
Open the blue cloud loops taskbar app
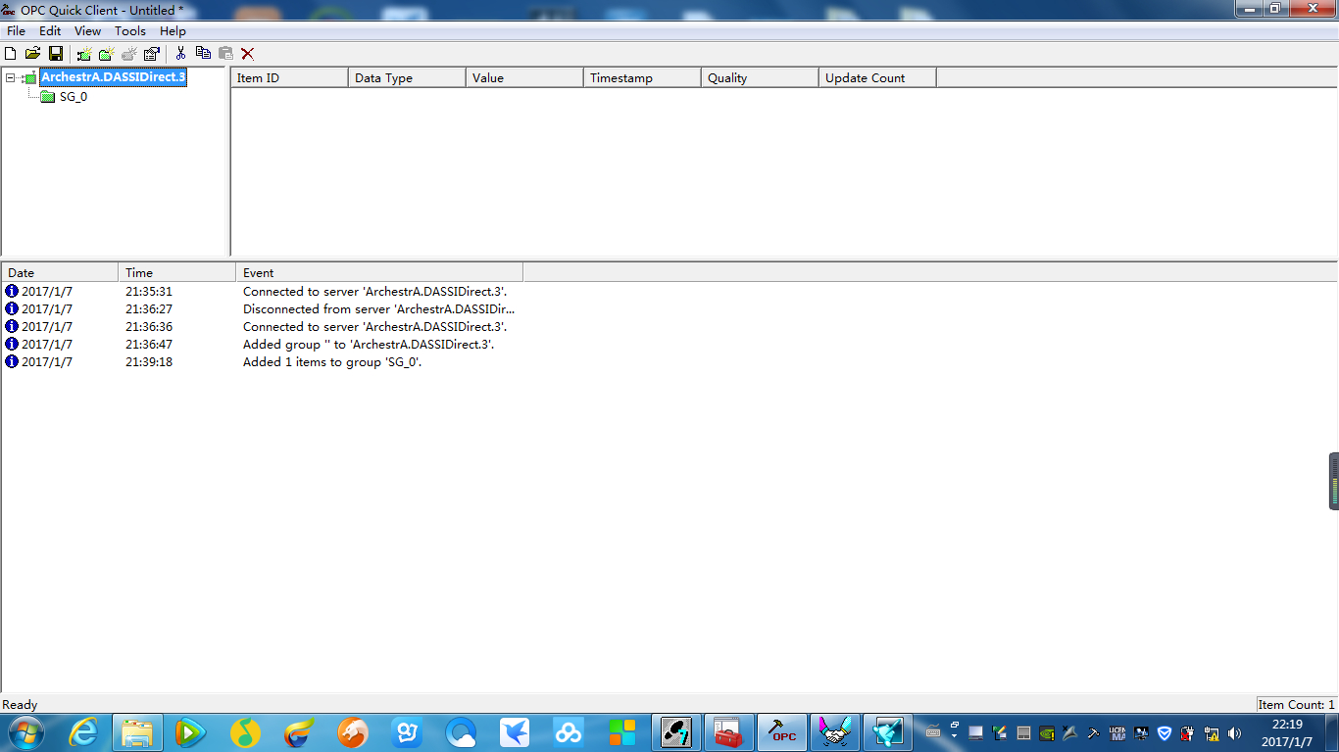click(x=569, y=732)
